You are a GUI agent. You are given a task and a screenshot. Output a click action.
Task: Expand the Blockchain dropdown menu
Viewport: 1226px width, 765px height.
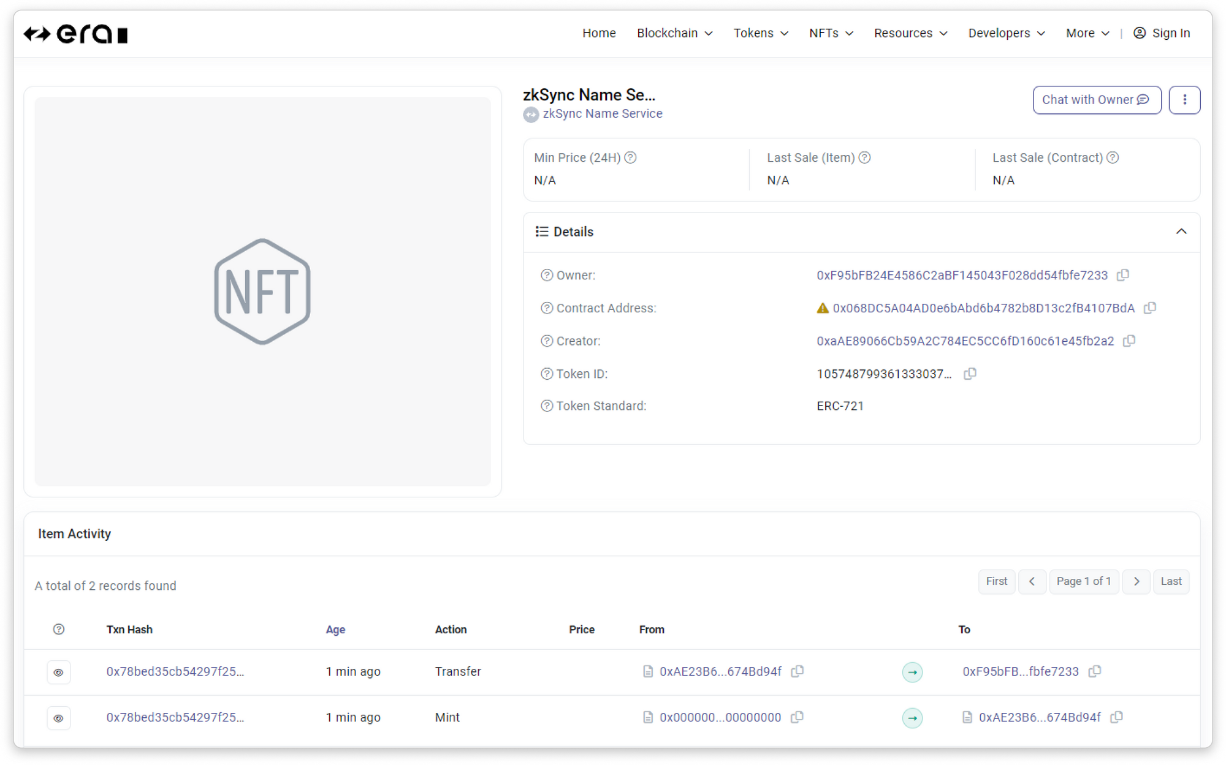(x=674, y=33)
